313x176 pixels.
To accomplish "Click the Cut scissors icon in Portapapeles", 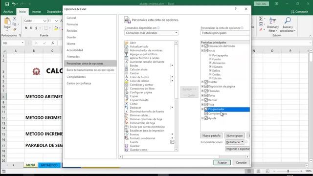I will click(14, 19).
